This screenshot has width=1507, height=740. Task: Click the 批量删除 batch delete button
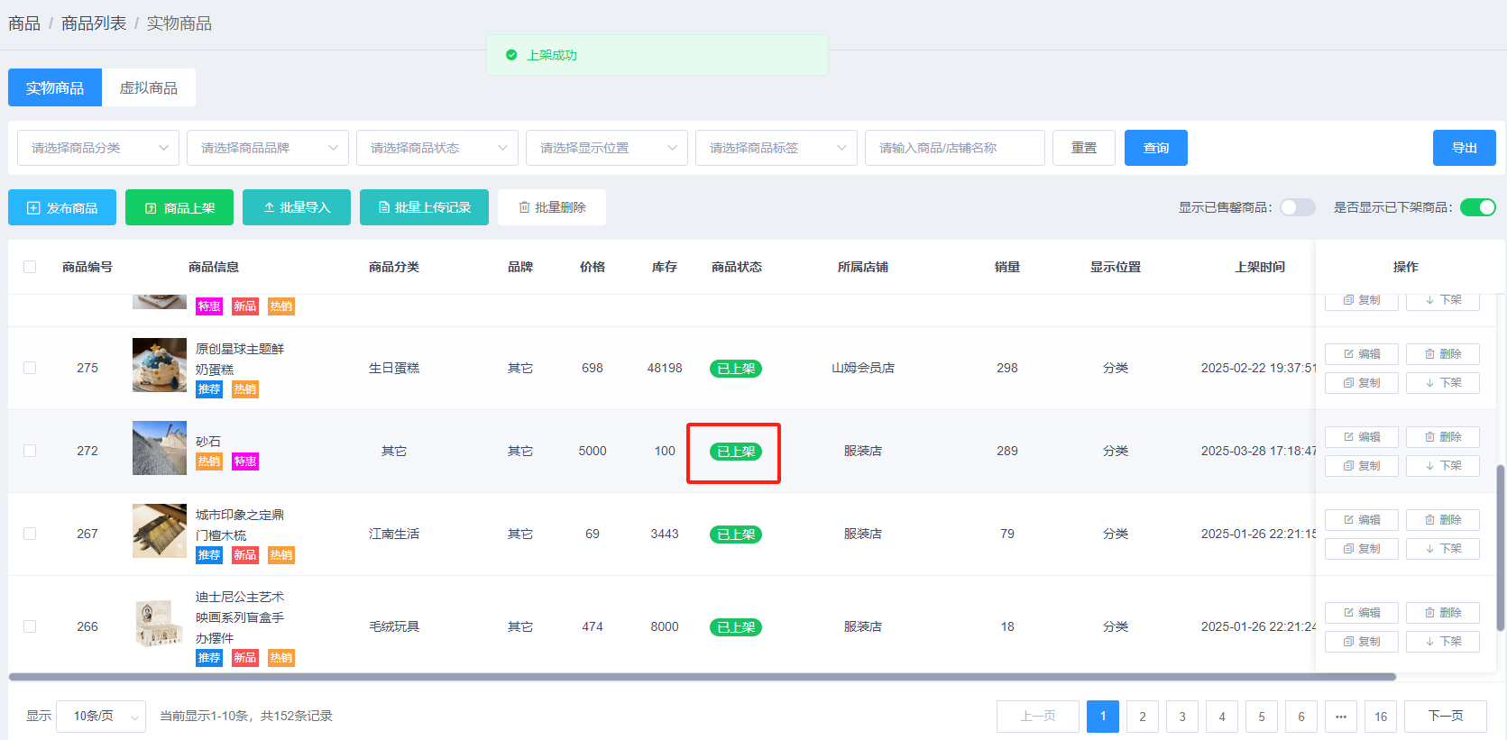552,207
